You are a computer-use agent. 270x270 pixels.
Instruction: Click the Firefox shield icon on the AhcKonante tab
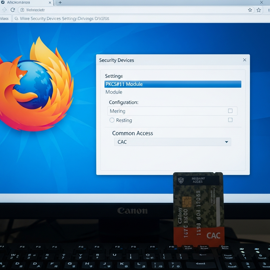(x=3, y=2)
